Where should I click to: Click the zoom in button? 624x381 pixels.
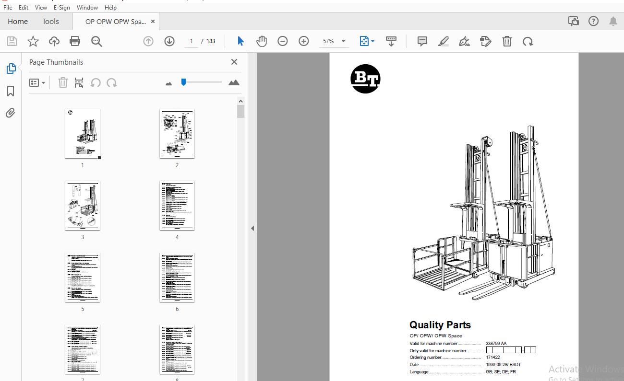tap(303, 41)
